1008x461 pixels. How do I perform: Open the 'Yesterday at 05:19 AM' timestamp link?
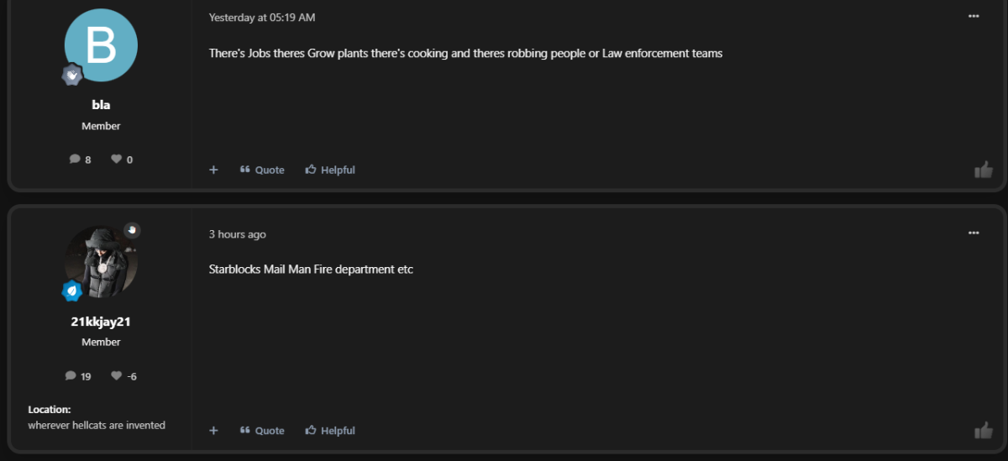pos(262,17)
